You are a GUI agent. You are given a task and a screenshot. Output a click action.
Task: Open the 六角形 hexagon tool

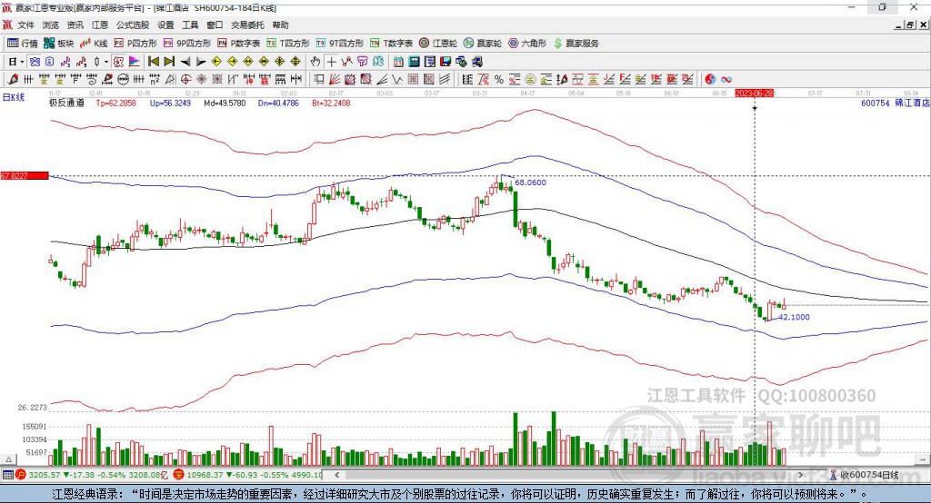pyautogui.click(x=527, y=44)
